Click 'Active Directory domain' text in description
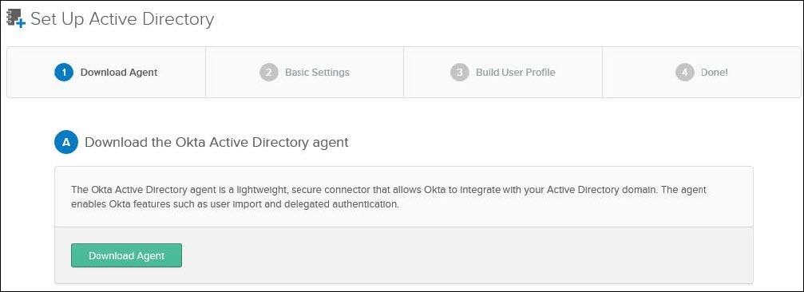Screen dimensions: 804x292 (x=601, y=190)
